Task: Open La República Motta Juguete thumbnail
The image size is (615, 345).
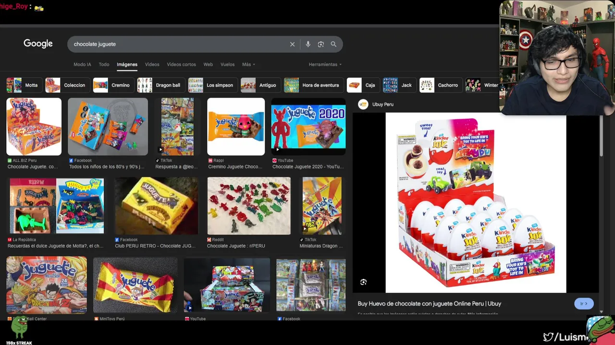Action: pyautogui.click(x=57, y=206)
